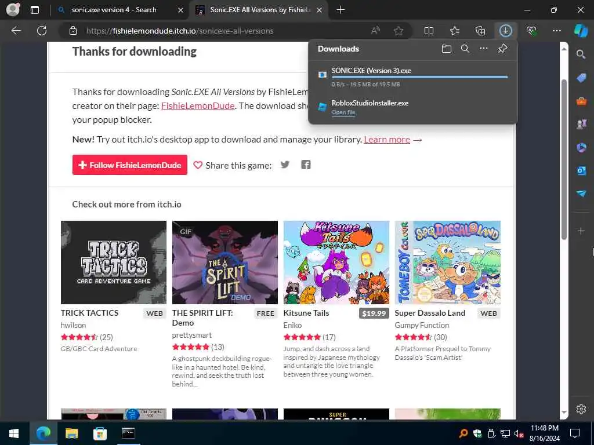Toggle the Downloads toolbar button
This screenshot has height=445, width=594.
506,31
